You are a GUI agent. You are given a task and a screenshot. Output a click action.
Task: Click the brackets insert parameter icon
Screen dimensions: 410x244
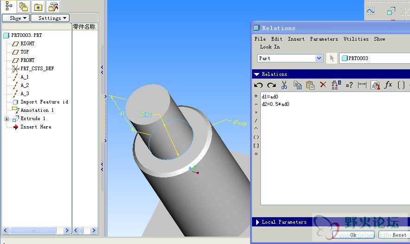pos(401,85)
